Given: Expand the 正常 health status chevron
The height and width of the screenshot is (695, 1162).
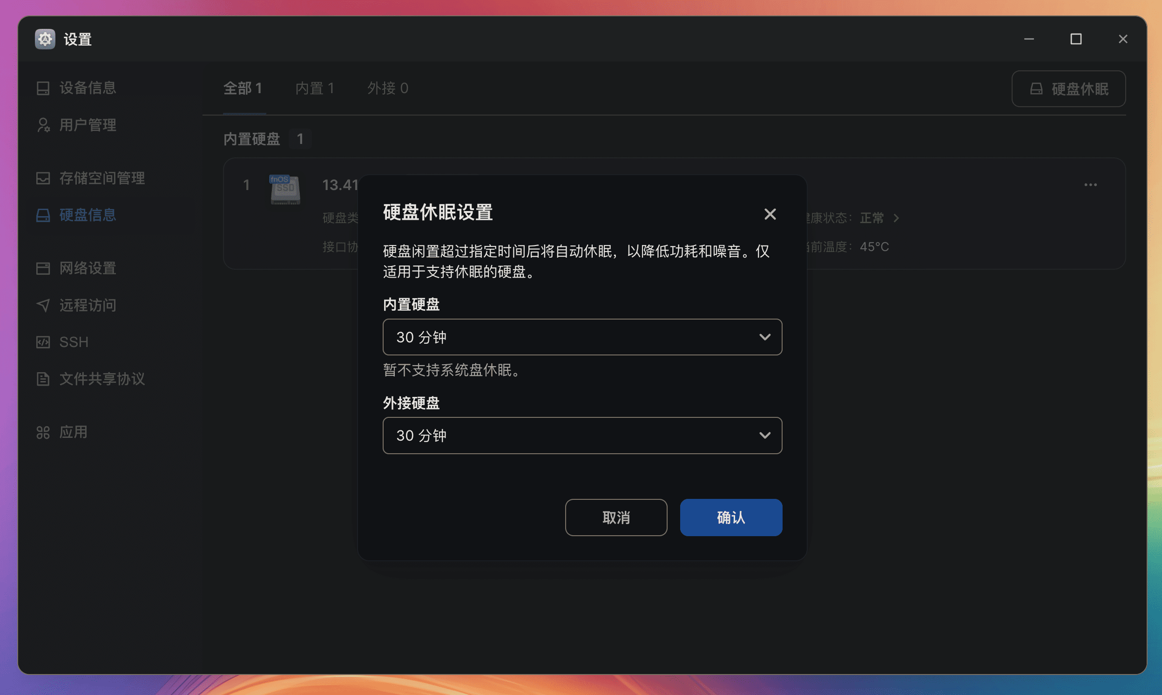Looking at the screenshot, I should [x=896, y=218].
